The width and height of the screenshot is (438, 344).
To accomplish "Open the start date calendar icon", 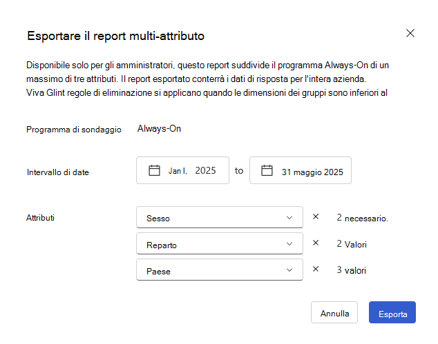I will 154,170.
